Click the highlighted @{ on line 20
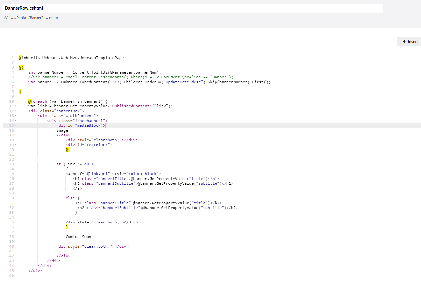This screenshot has height=287, width=421. (x=68, y=150)
